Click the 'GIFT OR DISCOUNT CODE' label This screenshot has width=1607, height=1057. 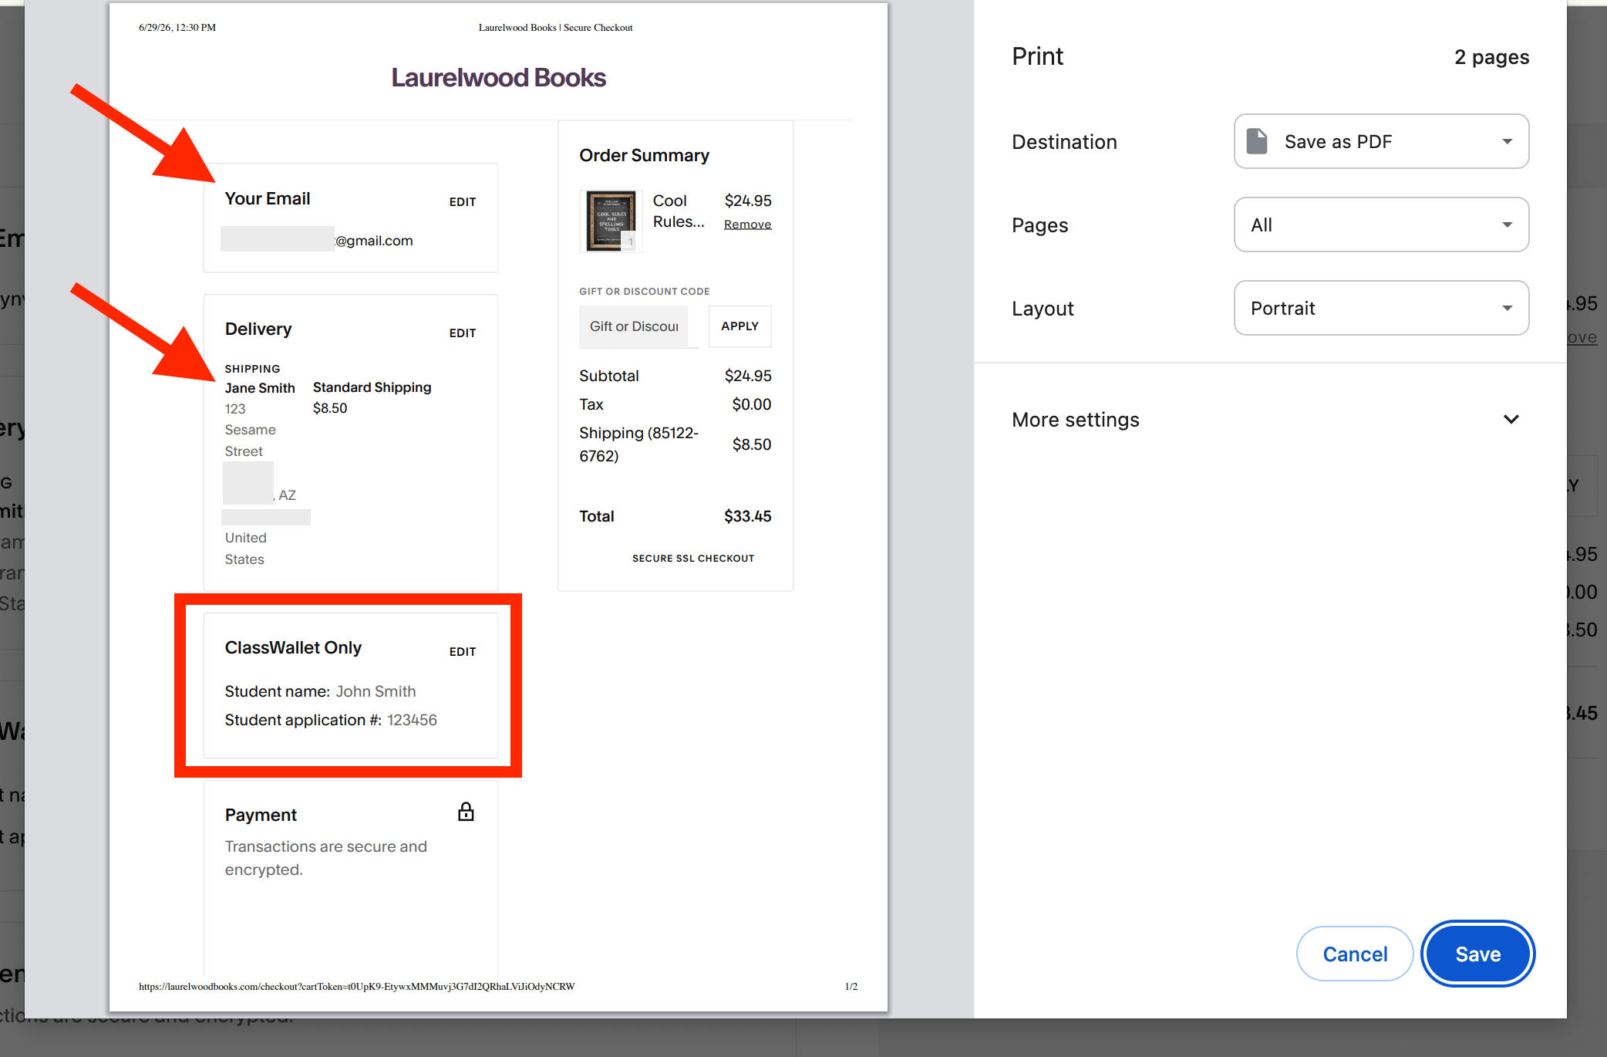pos(645,292)
